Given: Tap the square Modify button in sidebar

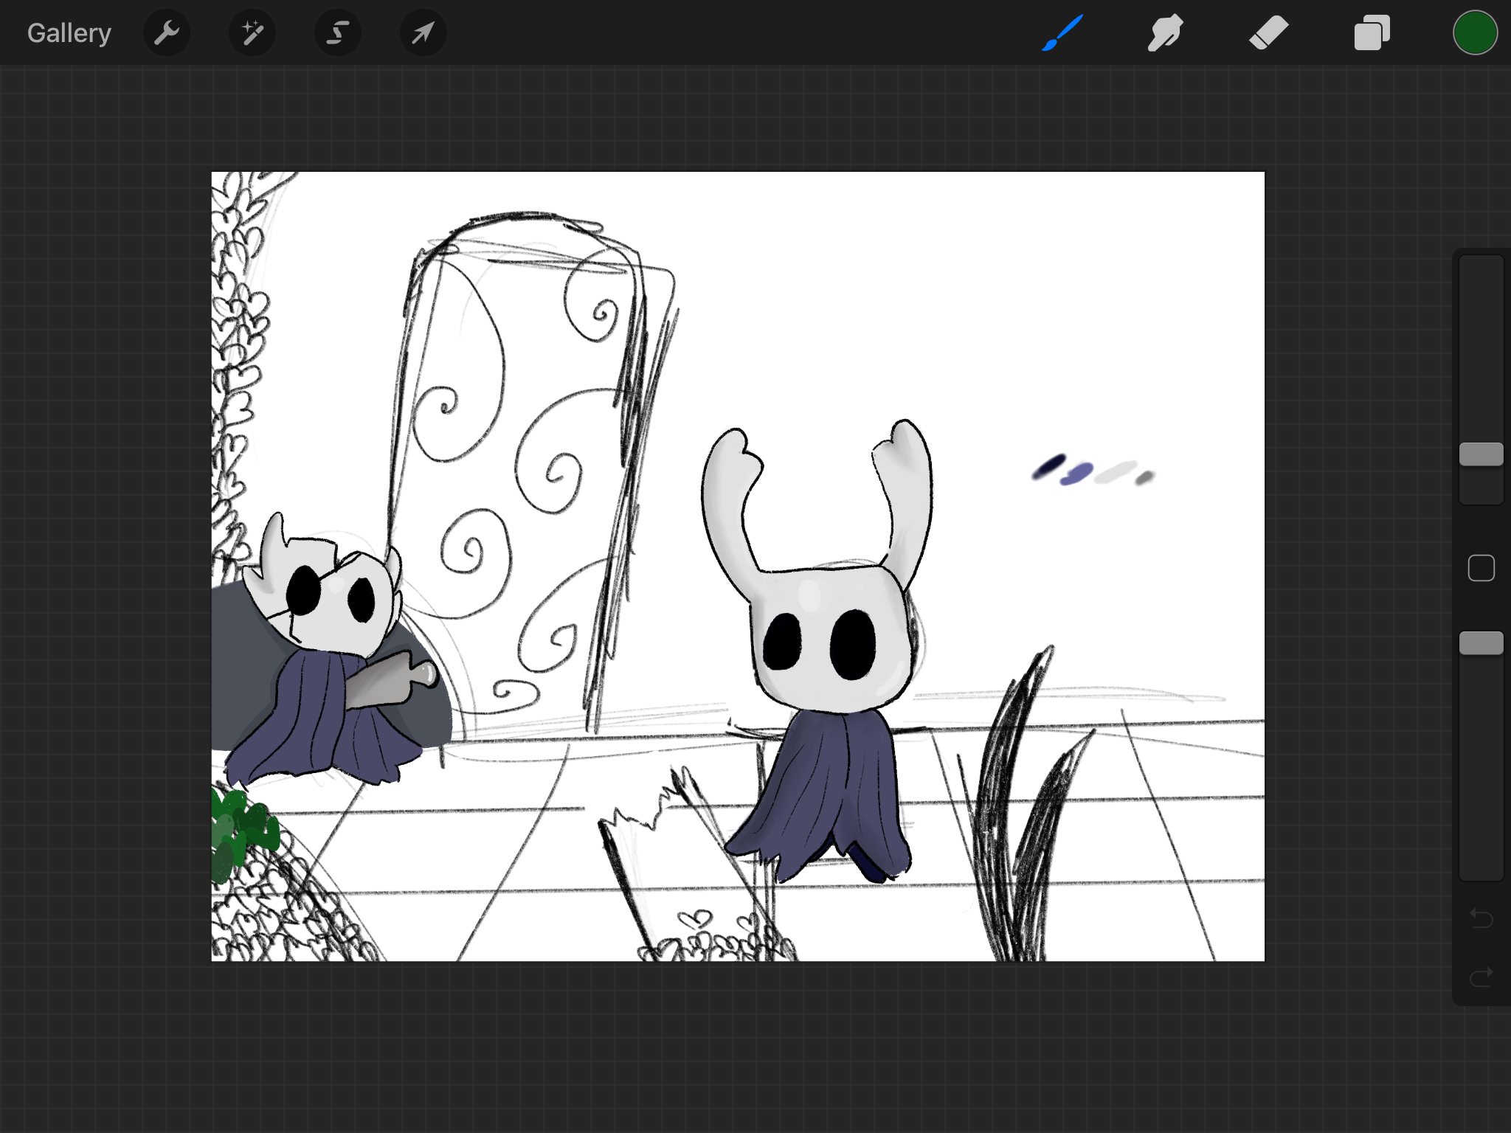Looking at the screenshot, I should (1481, 568).
